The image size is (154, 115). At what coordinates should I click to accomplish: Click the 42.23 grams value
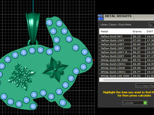pyautogui.click(x=137, y=56)
